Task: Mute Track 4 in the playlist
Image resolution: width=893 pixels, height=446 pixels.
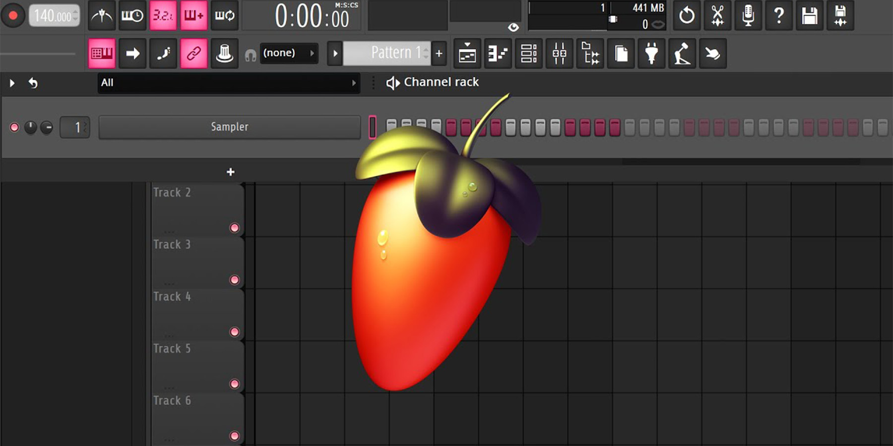Action: point(235,332)
